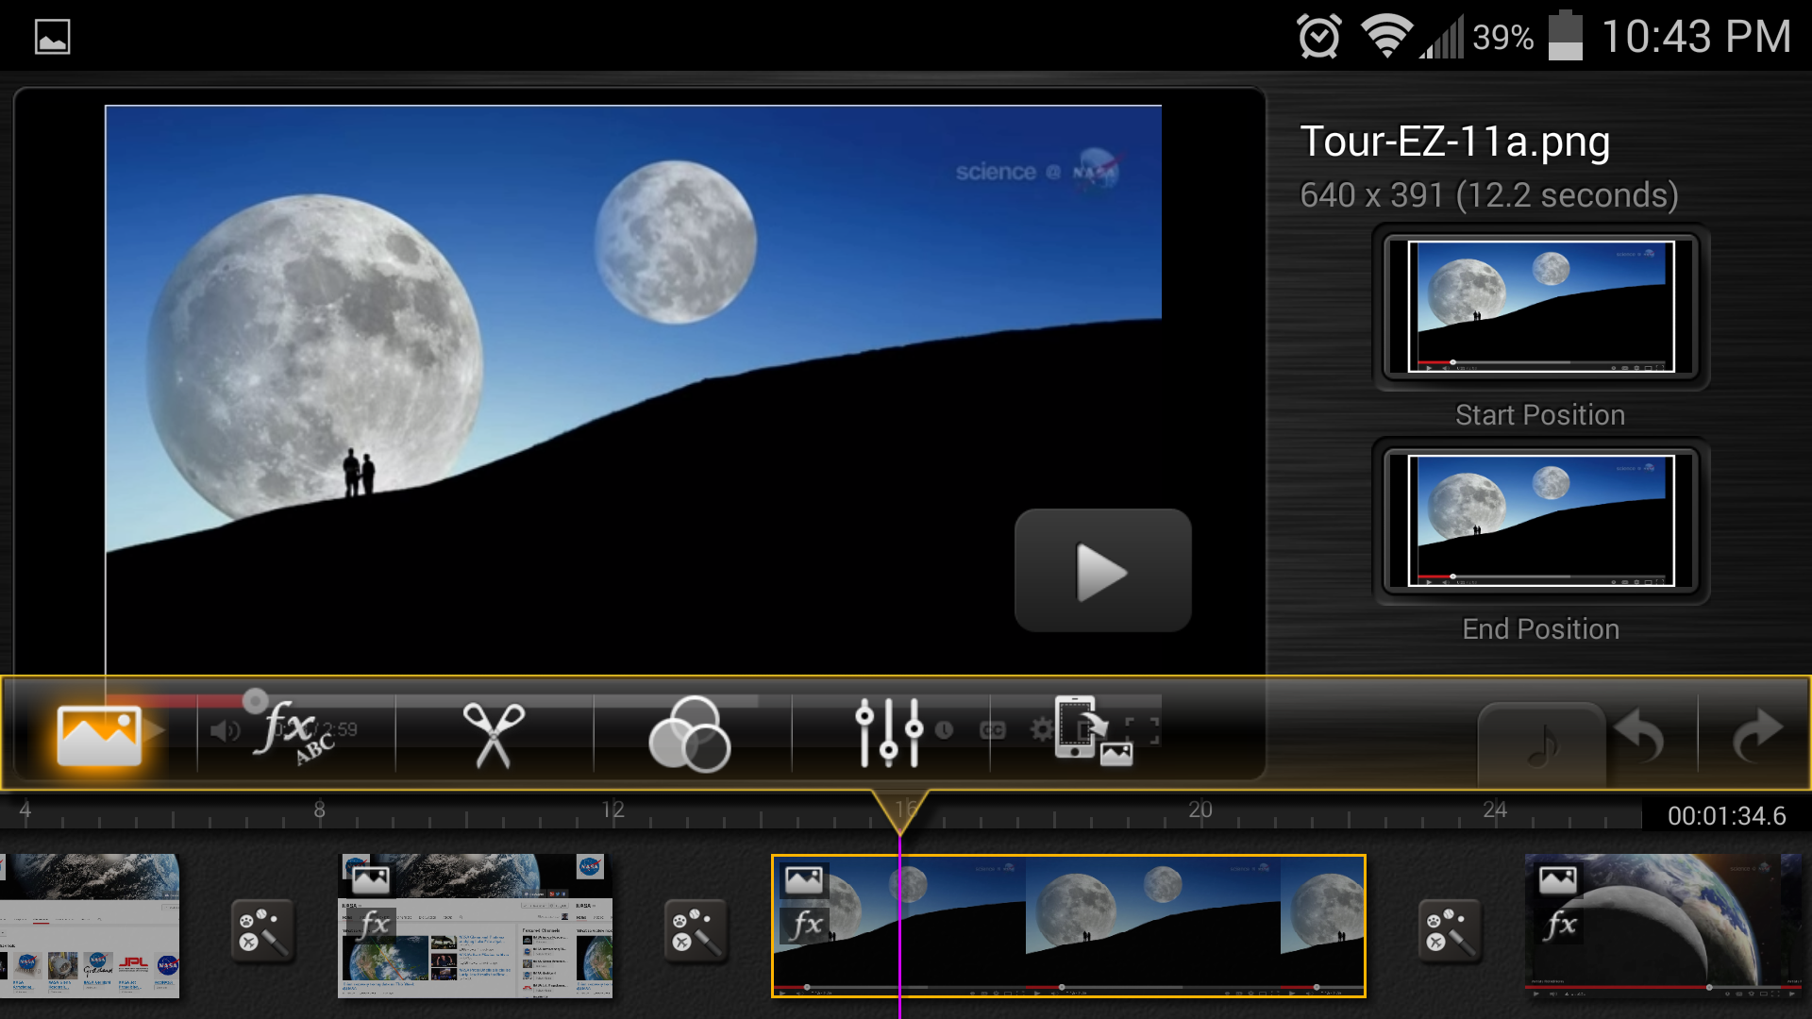
Task: Tap the battery status icon
Action: pos(1565,36)
